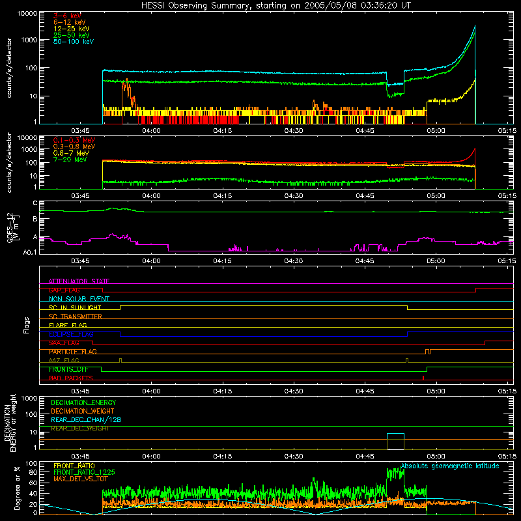This screenshot has height=521, width=521.
Task: Select the 12-25 keV legend label
Action: 72,29
